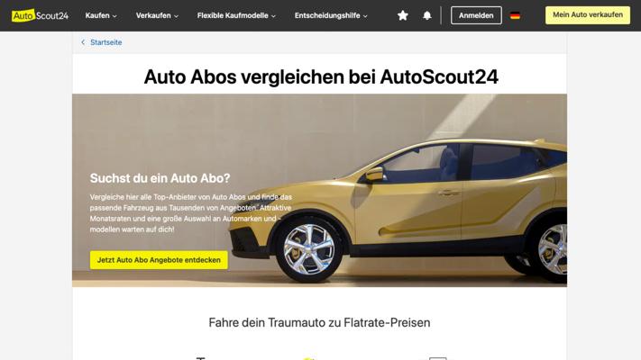
Task: Select Entscheidungshilfe menu text
Action: coord(327,15)
